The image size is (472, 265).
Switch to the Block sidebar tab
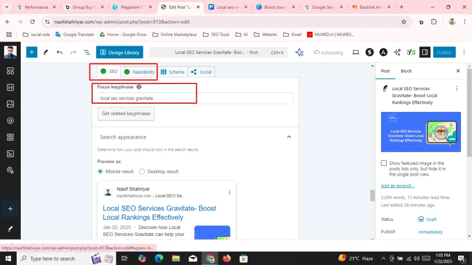[406, 71]
